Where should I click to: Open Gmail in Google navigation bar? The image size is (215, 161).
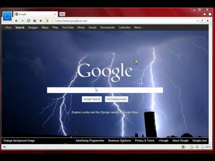click(x=92, y=28)
